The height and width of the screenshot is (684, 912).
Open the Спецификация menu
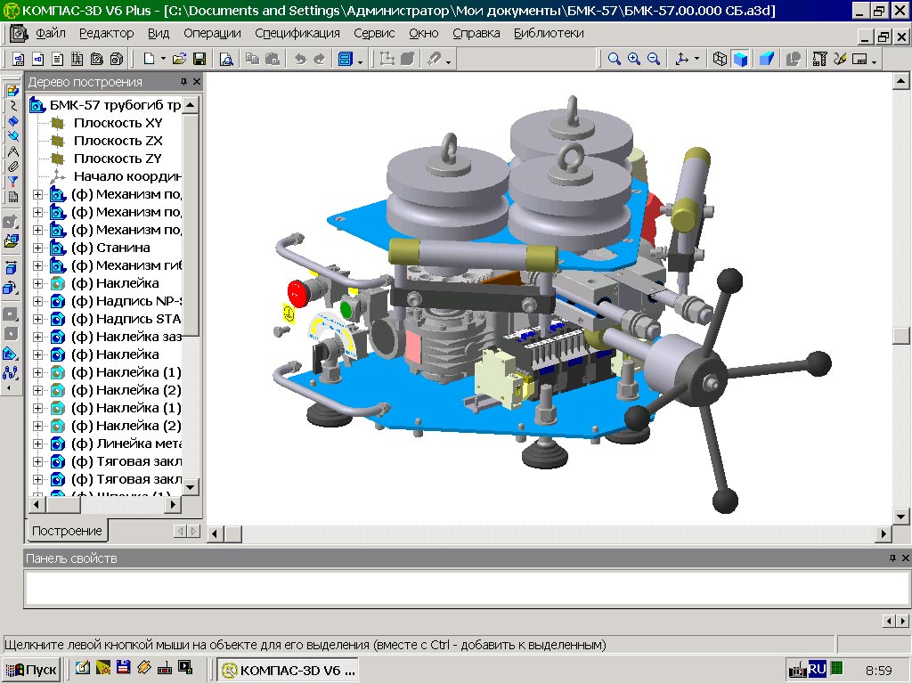point(297,33)
